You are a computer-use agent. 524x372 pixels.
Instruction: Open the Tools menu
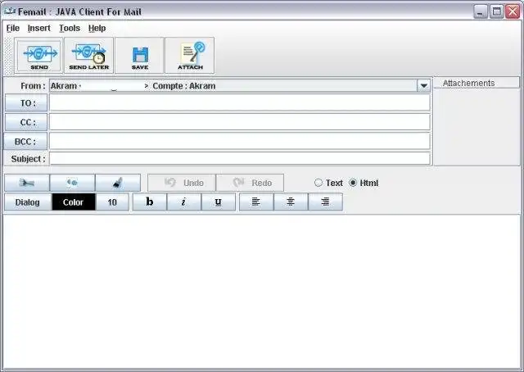pyautogui.click(x=70, y=28)
